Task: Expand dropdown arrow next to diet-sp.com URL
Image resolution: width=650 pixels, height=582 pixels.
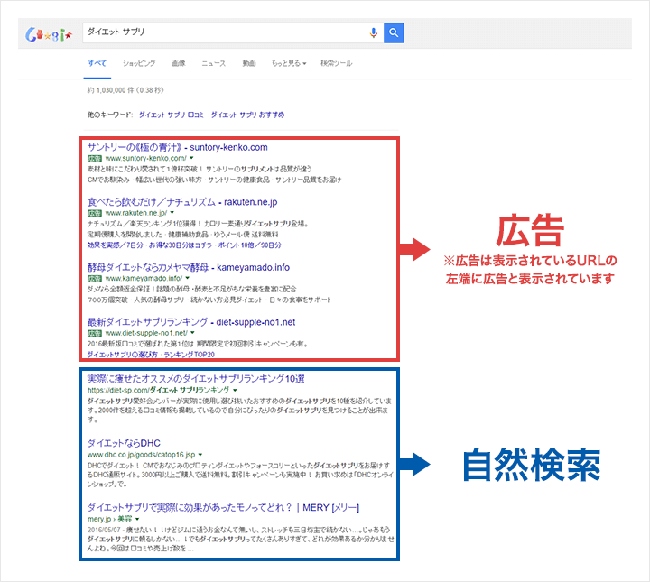Action: tap(235, 390)
